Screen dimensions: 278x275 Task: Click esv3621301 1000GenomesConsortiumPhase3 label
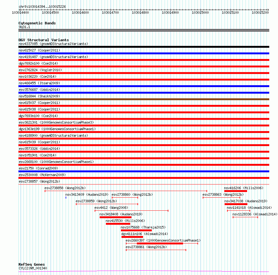pyautogui.click(x=56, y=122)
